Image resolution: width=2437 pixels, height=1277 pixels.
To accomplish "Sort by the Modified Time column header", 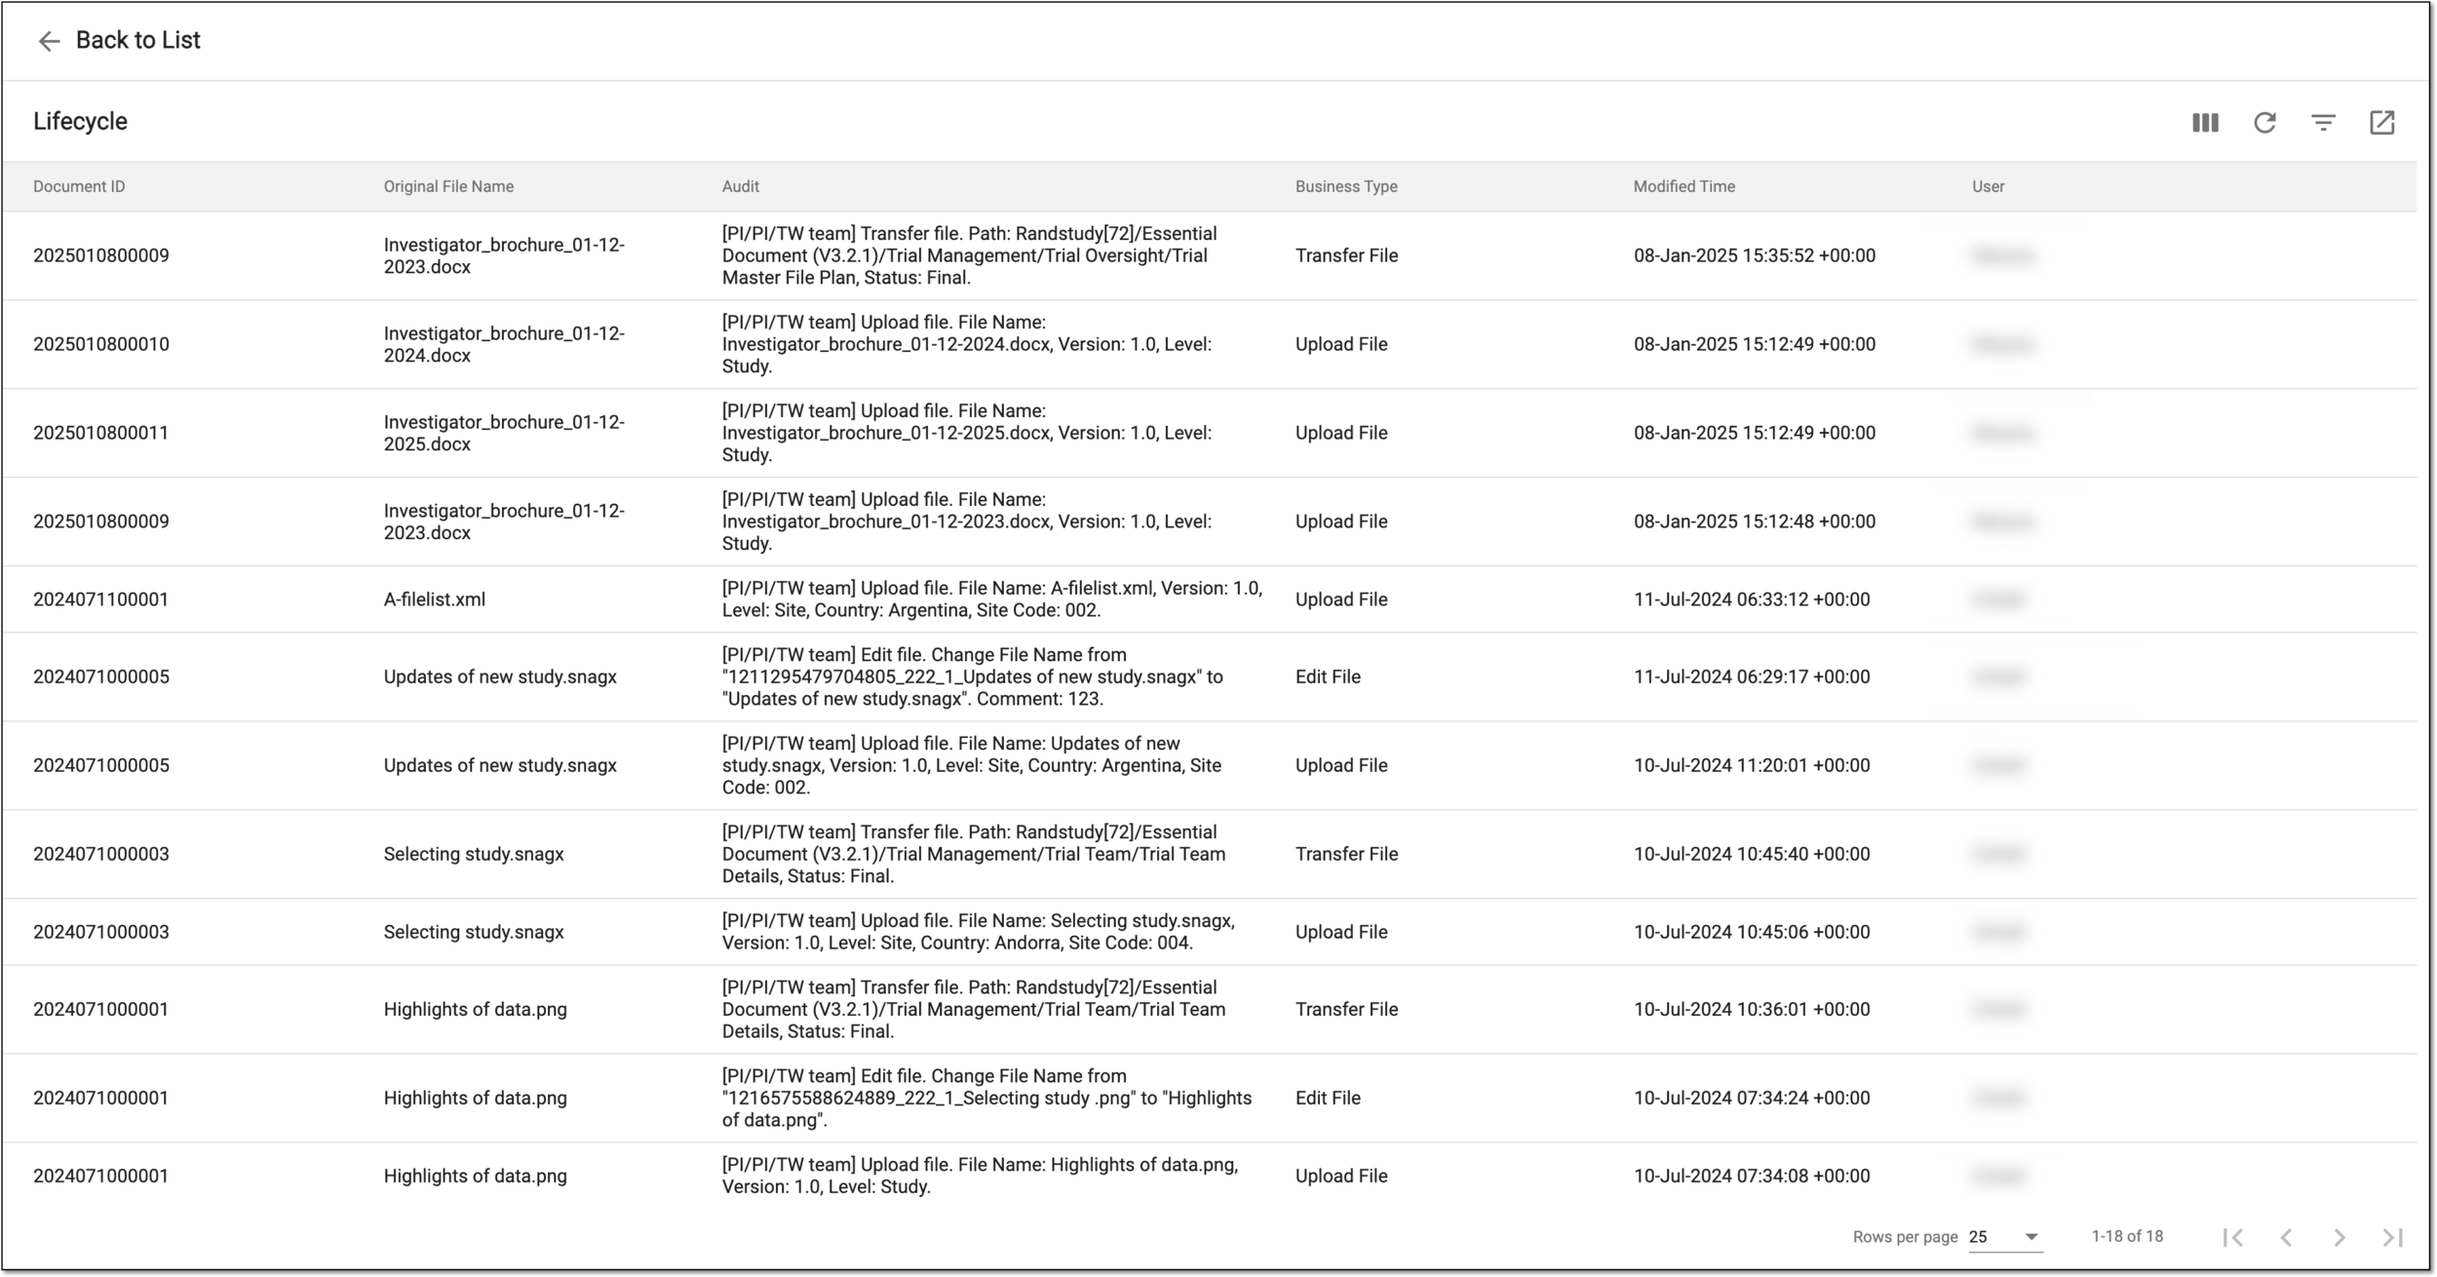I will [x=1684, y=186].
